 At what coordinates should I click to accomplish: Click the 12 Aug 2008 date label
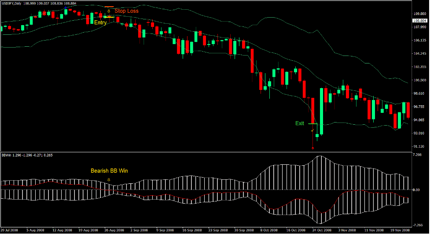click(x=62, y=230)
